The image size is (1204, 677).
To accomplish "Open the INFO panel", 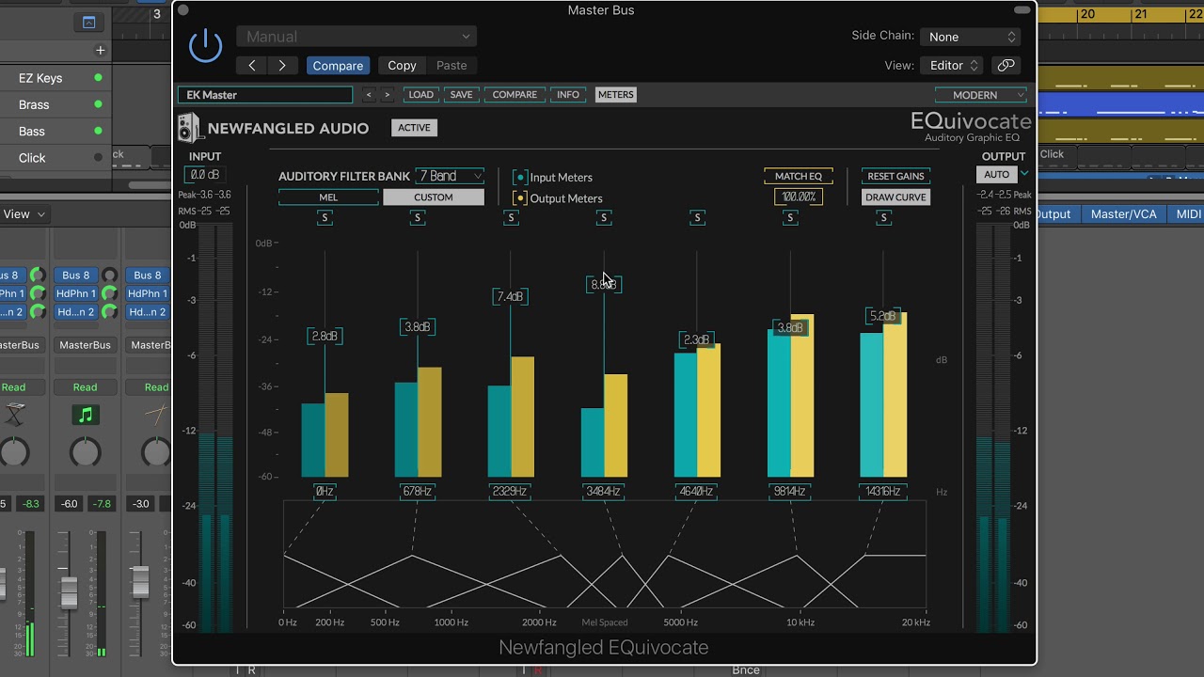I will pyautogui.click(x=568, y=94).
